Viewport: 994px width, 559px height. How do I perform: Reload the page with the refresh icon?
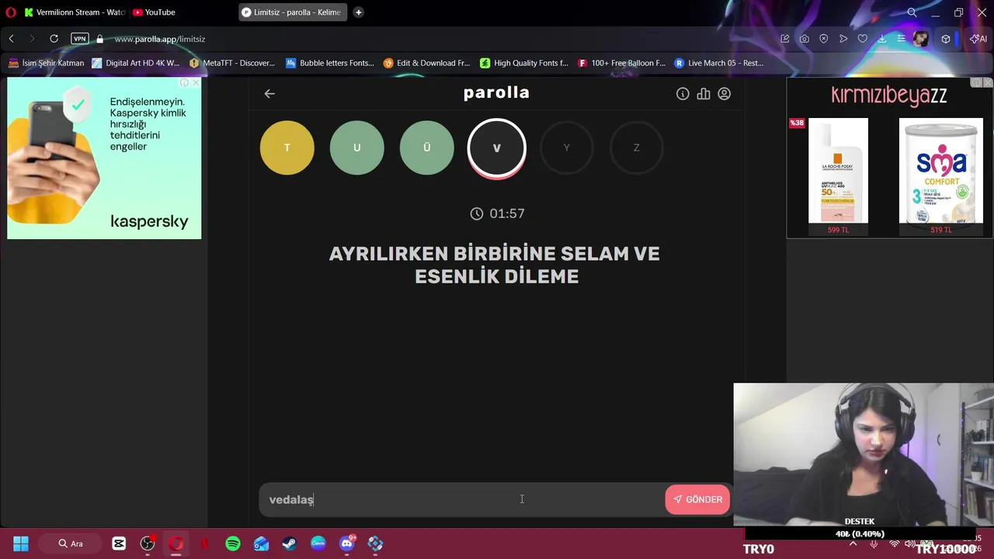point(54,38)
